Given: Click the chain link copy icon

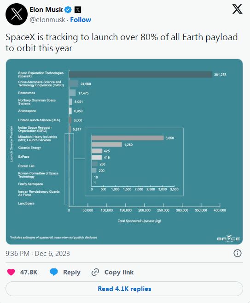Looking at the screenshot, I should click(x=95, y=272).
